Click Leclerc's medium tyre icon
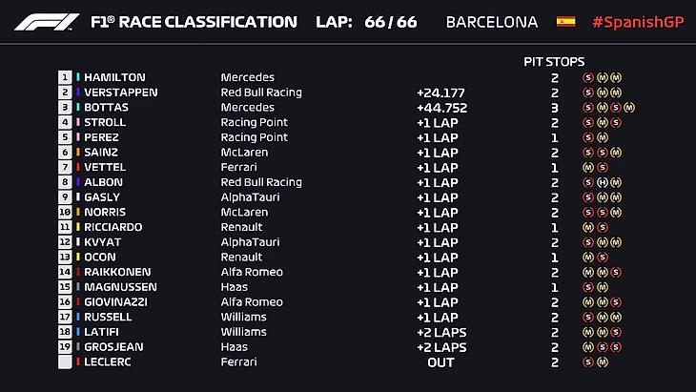Viewport: 696px width, 392px height. (x=603, y=362)
